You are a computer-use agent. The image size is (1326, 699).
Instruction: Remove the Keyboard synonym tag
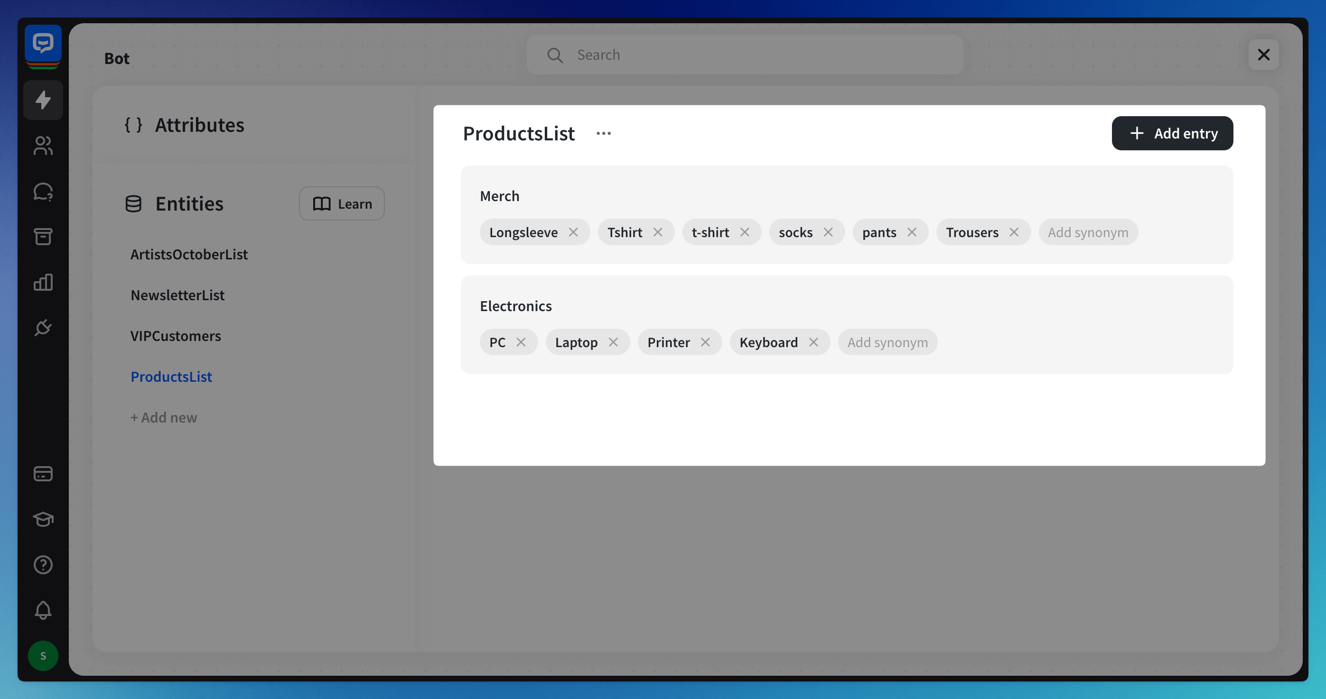[813, 342]
